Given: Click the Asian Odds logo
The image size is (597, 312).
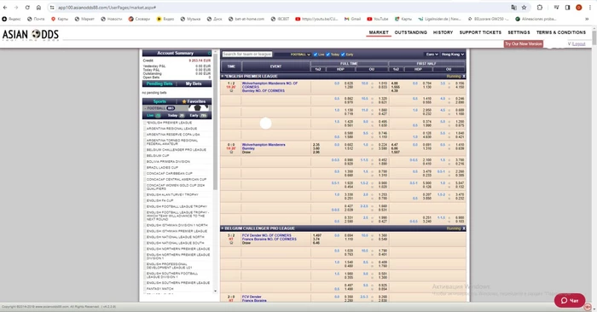Looking at the screenshot, I should (31, 35).
